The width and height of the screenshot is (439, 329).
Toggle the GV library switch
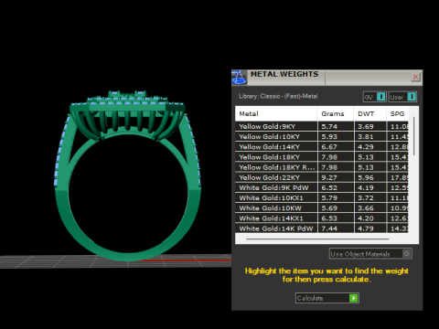point(375,97)
